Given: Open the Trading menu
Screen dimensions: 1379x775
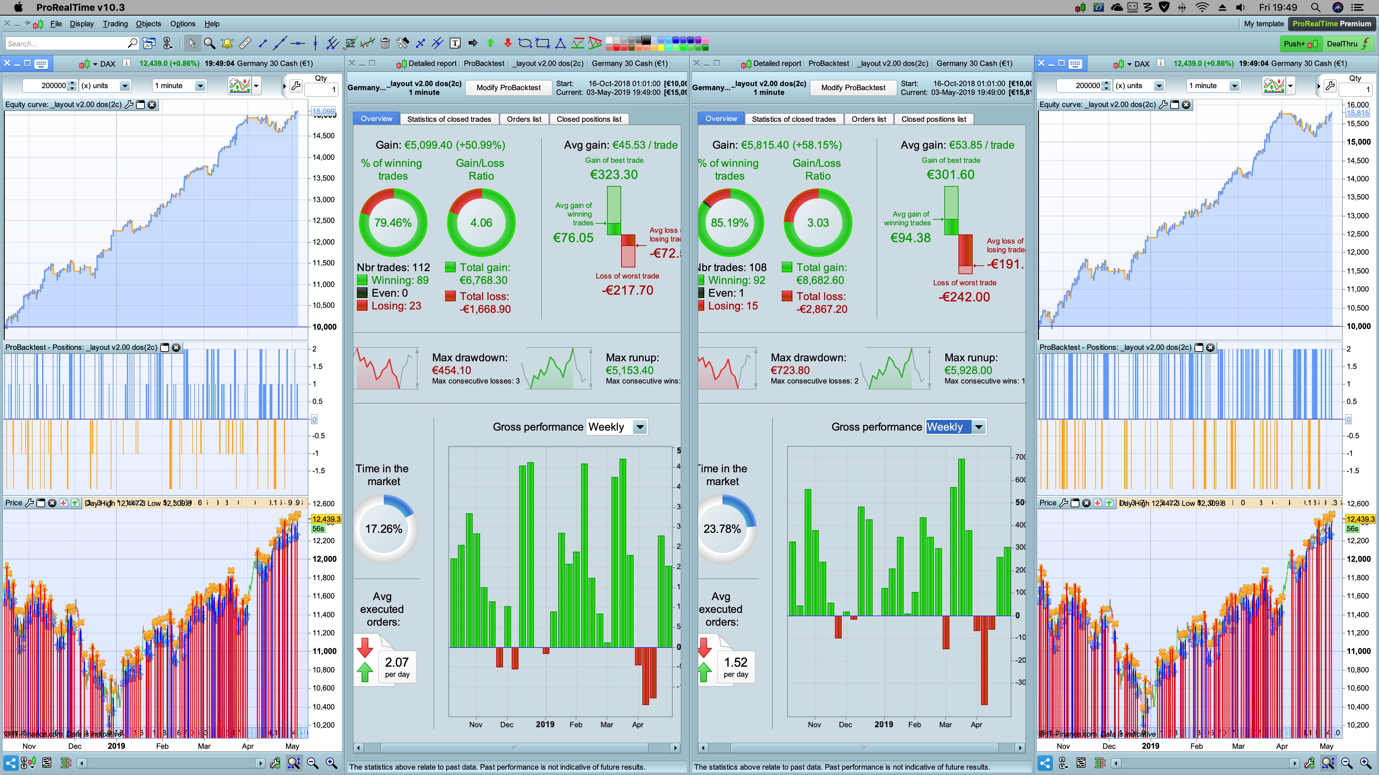Looking at the screenshot, I should pyautogui.click(x=115, y=24).
